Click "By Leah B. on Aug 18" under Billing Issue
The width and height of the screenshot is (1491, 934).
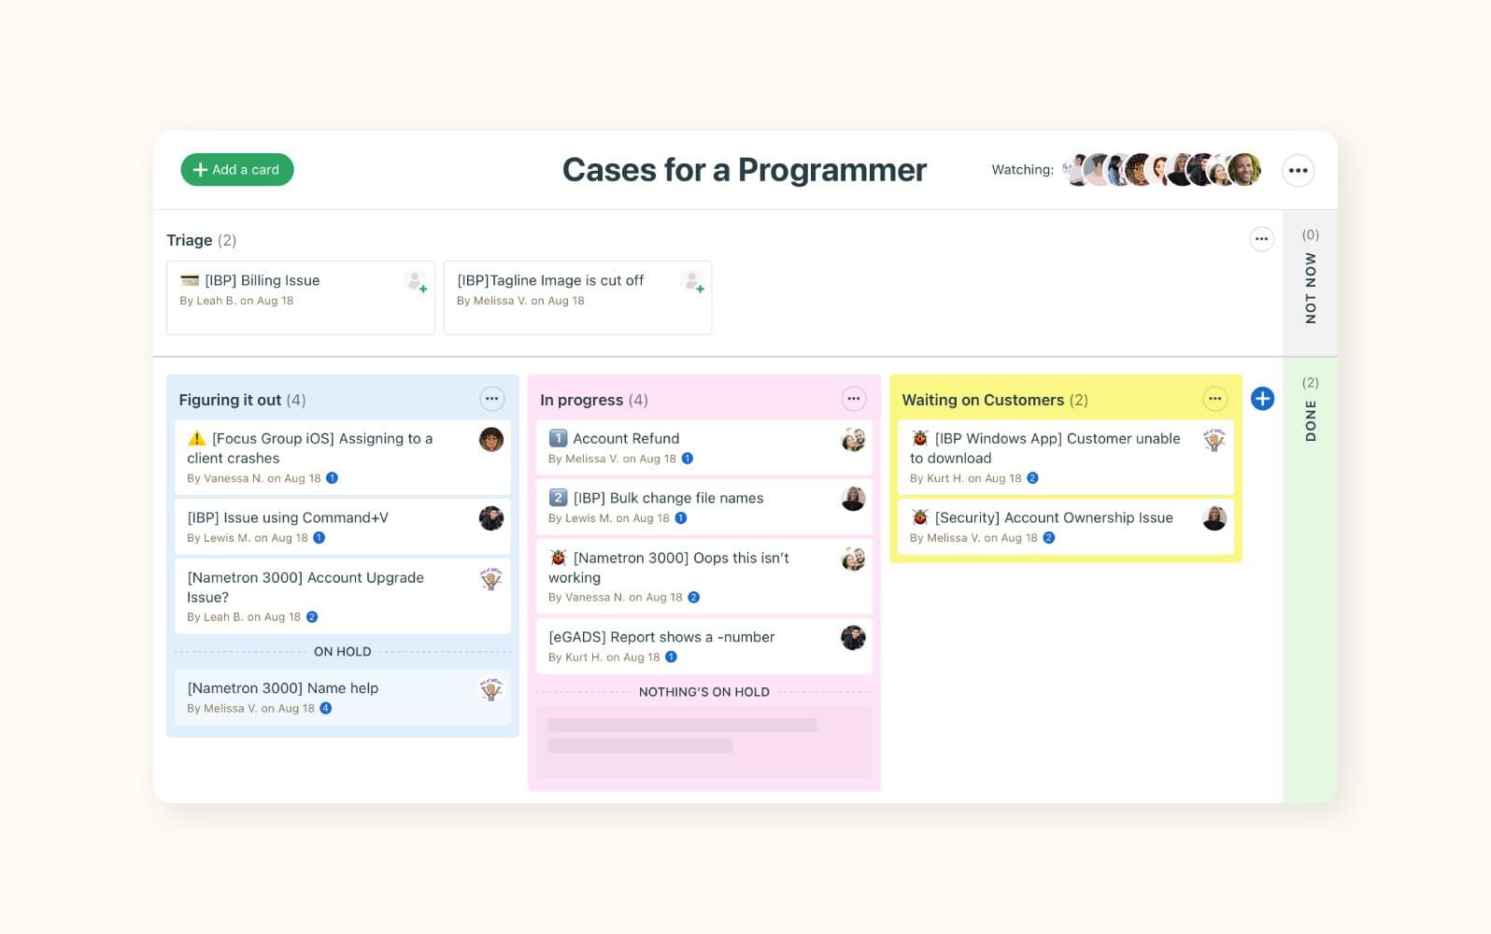tap(236, 301)
